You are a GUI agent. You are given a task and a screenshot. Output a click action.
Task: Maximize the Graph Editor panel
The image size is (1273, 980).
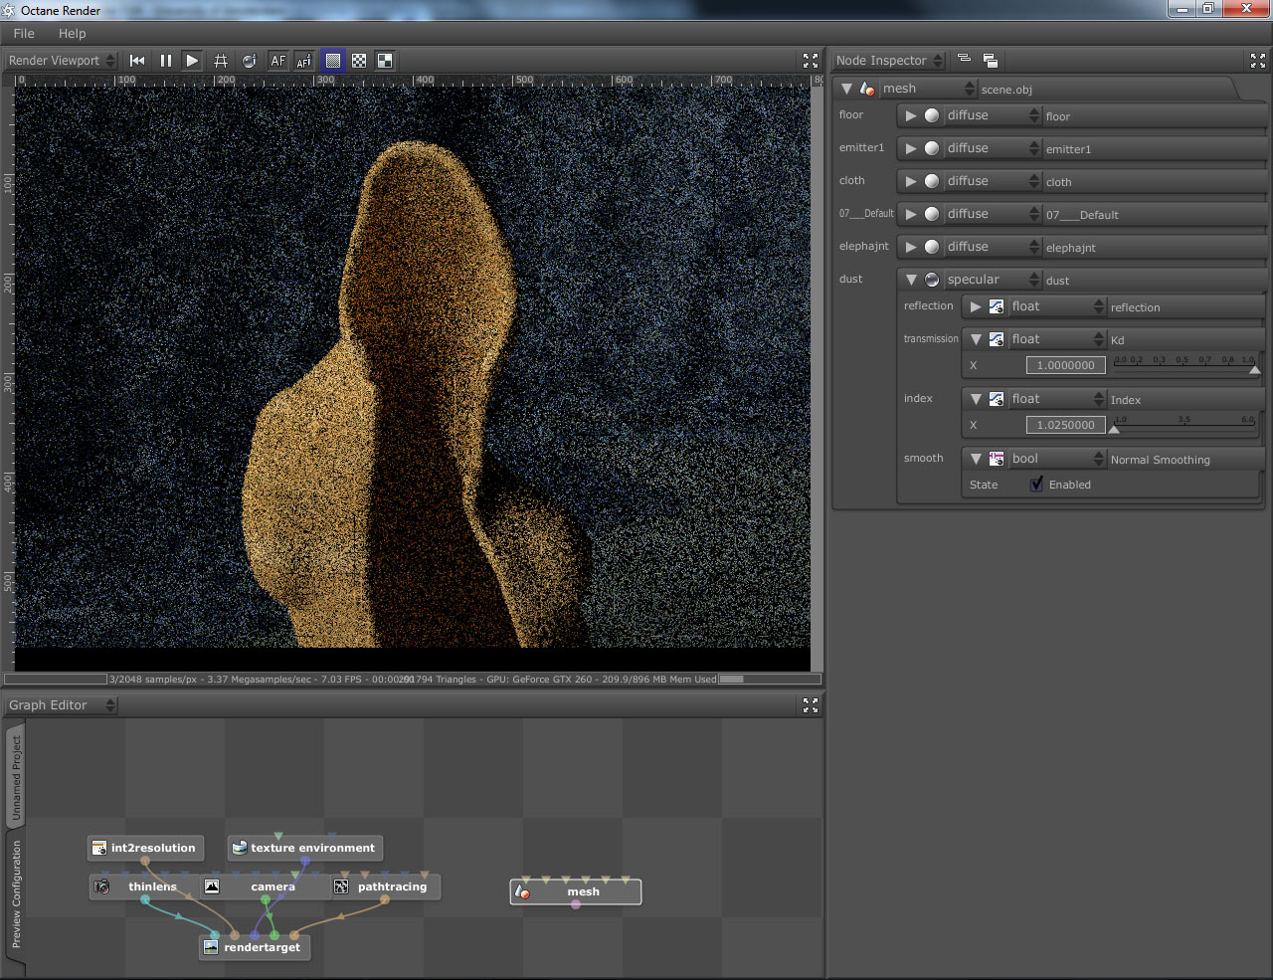pyautogui.click(x=811, y=705)
